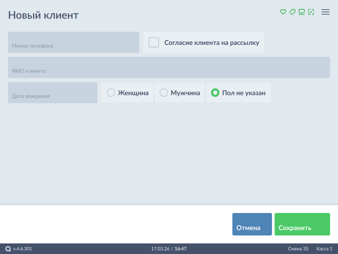Open the Дата рождения field
Viewport: 338px width, 254px height.
pyautogui.click(x=52, y=93)
